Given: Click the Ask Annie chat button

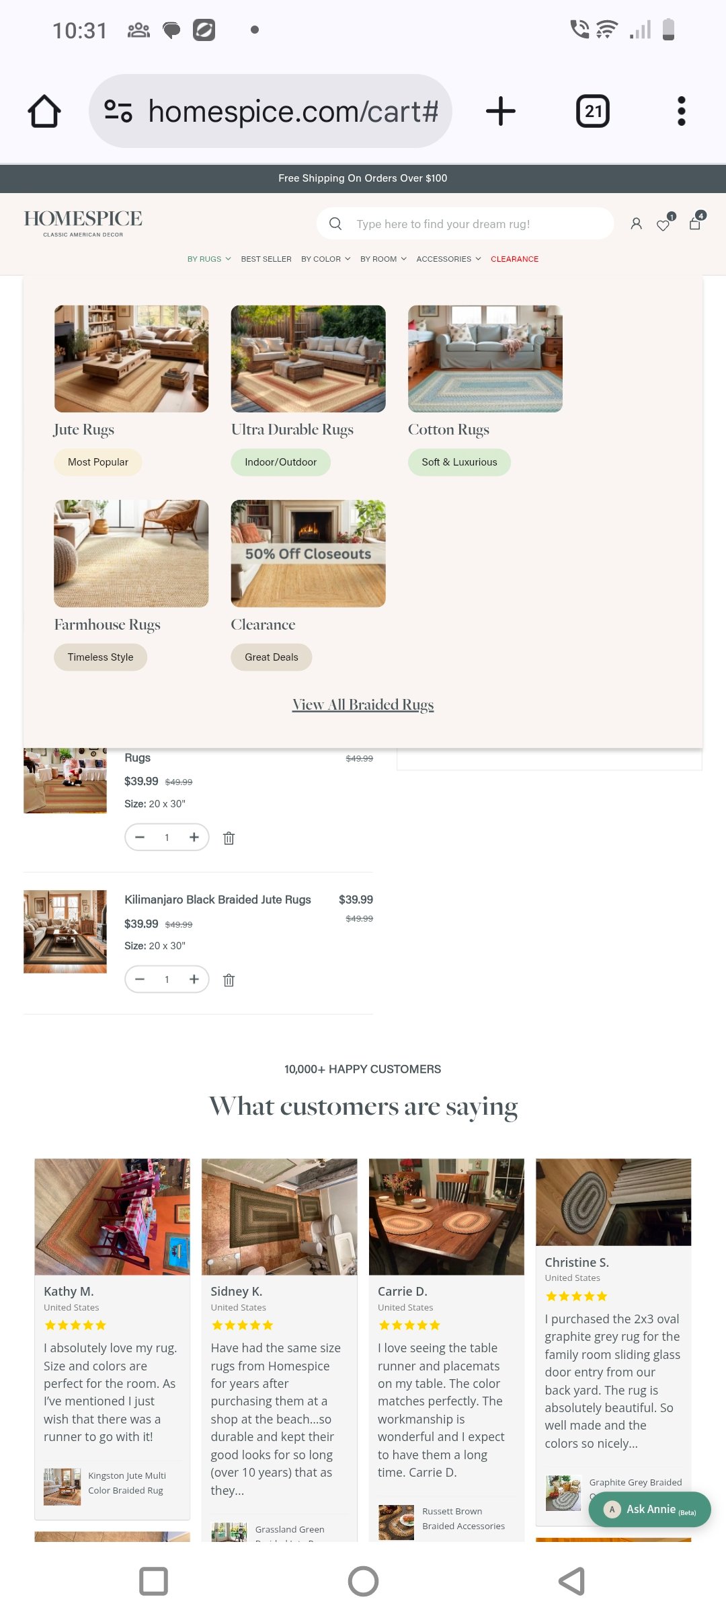Looking at the screenshot, I should click(x=649, y=1509).
